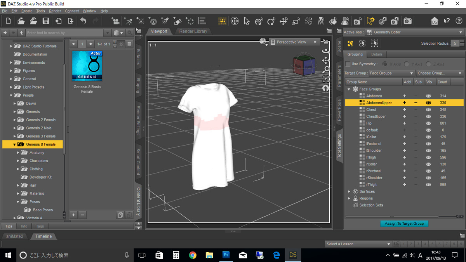Switch to the Timeline tab
The image size is (466, 262).
click(43, 236)
